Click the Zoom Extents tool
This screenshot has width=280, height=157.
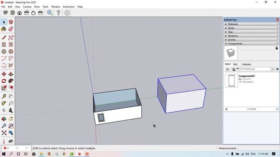point(4,133)
